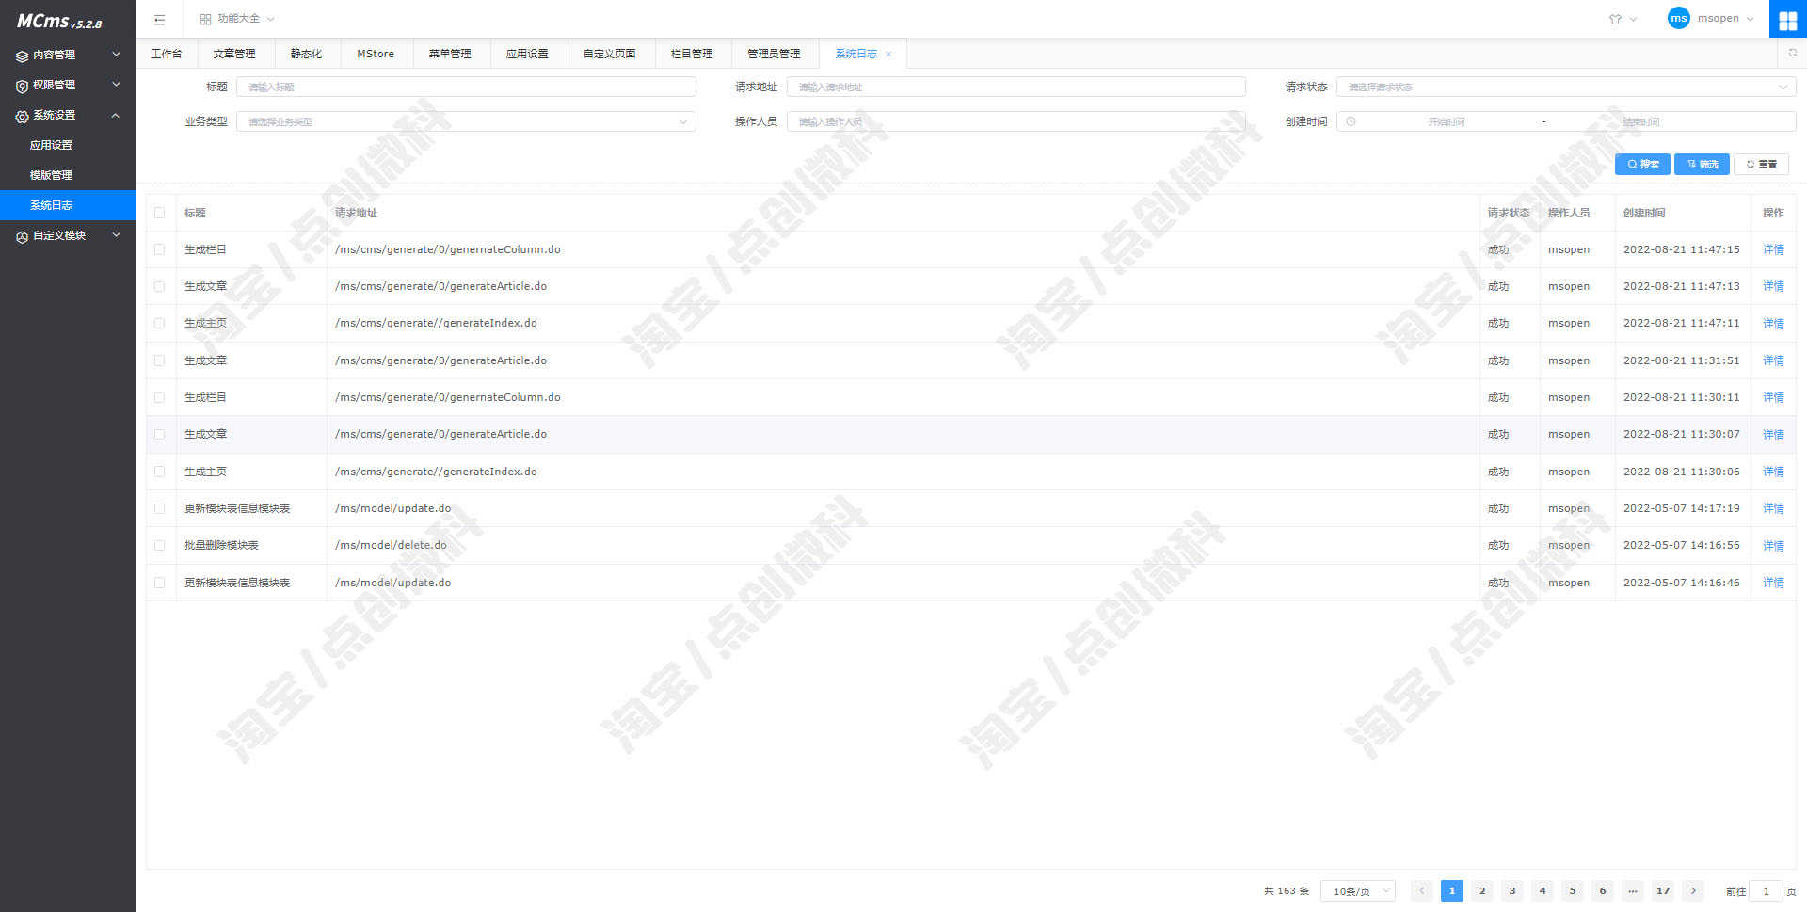Go to previous page arrow
Viewport: 1807px width, 912px height.
(x=1422, y=890)
